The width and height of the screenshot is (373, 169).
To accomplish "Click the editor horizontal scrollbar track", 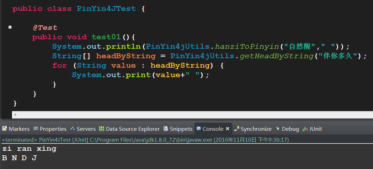I will (x=195, y=115).
